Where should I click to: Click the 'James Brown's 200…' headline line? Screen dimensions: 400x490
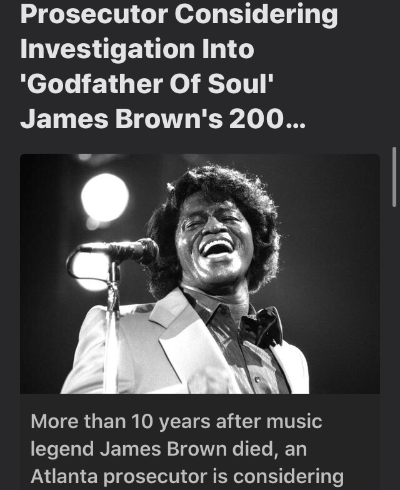click(162, 119)
